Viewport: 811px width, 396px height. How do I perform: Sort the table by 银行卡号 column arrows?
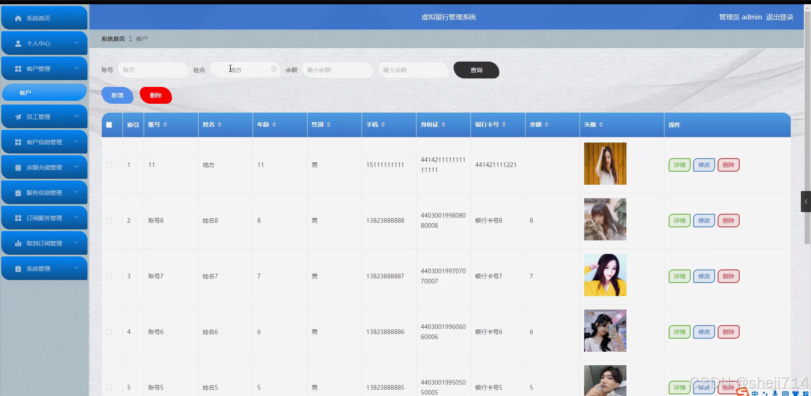(x=504, y=124)
